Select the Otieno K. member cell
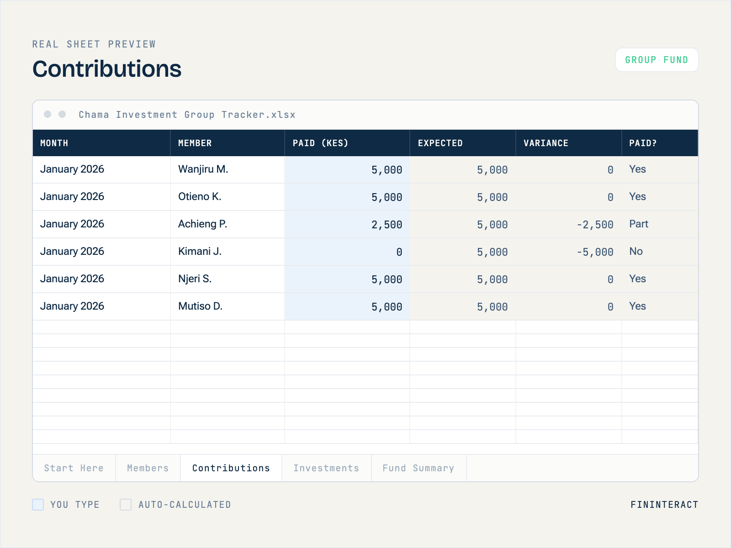 (x=228, y=197)
